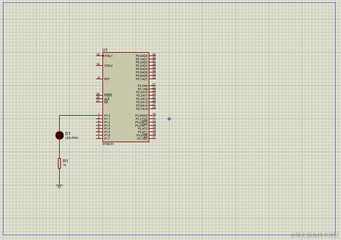Viewport: 341px width, 240px height.
Task: Click the P3.7/RD pin 17 end
Action: pos(155,139)
